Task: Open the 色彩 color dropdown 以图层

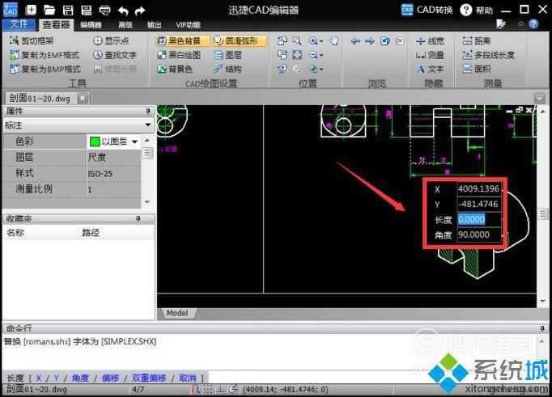Action: 135,141
